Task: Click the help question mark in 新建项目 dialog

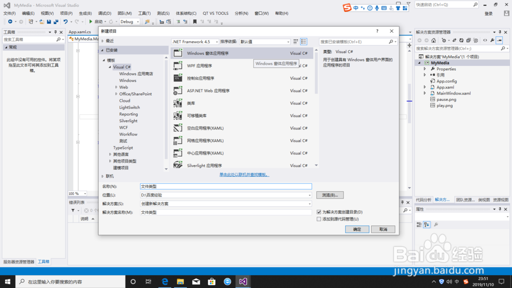Action: pyautogui.click(x=377, y=31)
